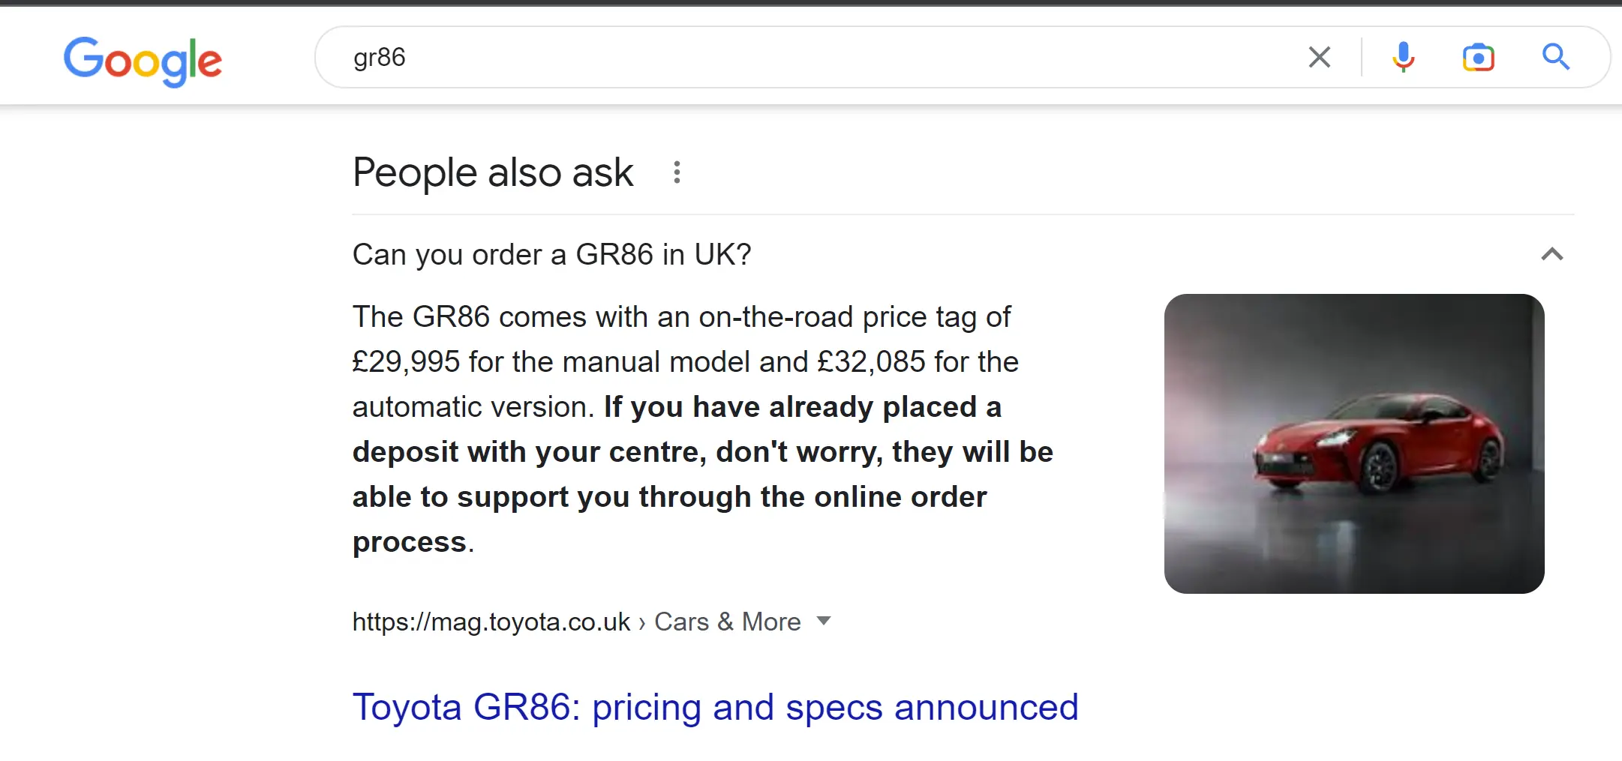
Task: Open the Toyota GR86 pricing and specs link
Action: pyautogui.click(x=715, y=707)
